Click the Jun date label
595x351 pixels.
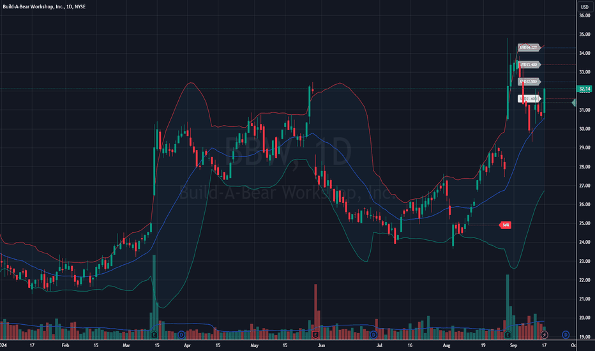tap(321, 345)
